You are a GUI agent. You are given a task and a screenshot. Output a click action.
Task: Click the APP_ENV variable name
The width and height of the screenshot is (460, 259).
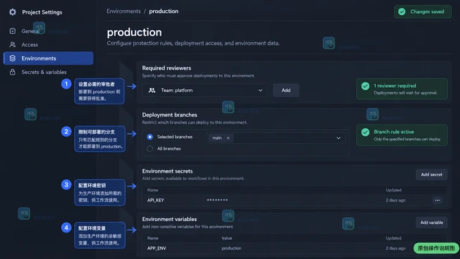[x=157, y=248]
